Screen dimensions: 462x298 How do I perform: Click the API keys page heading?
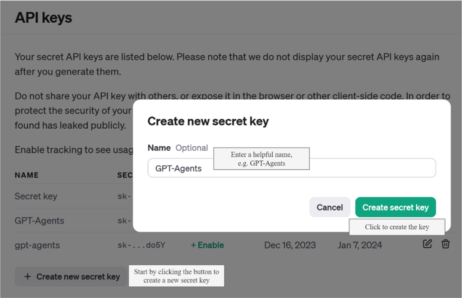43,18
